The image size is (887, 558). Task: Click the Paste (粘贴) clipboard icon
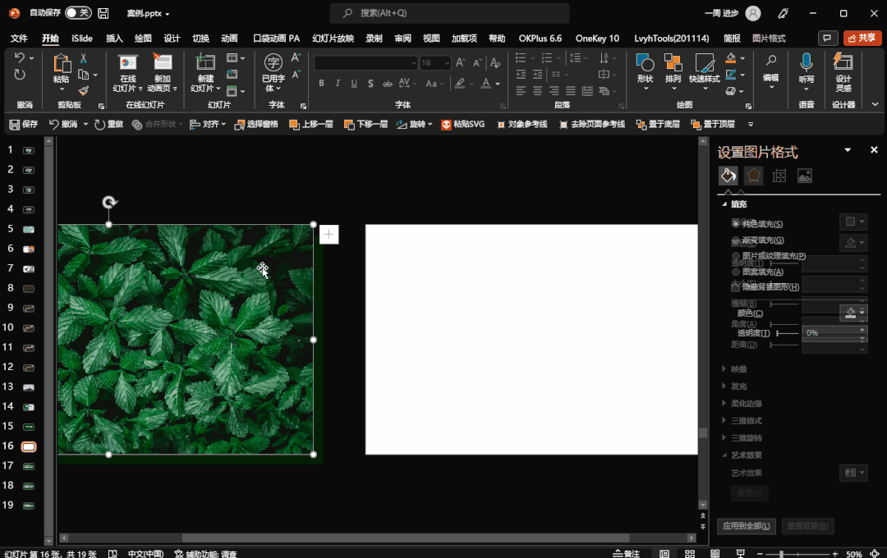[x=61, y=63]
